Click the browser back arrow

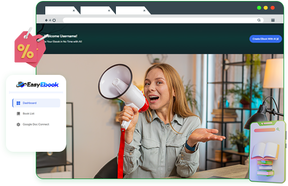click(46, 20)
